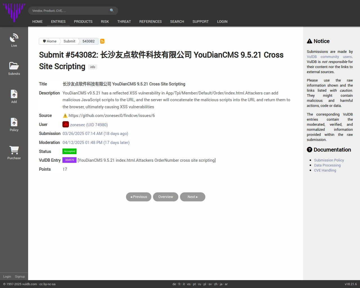Open the LOGIN menu item

tap(222, 22)
